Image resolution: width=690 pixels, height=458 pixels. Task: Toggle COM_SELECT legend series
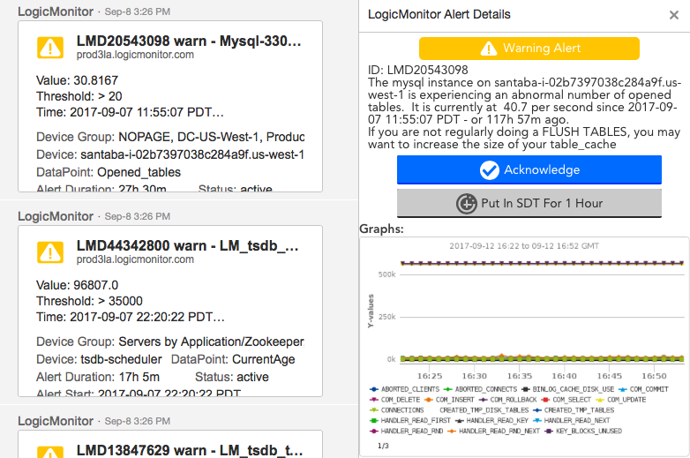coord(566,400)
